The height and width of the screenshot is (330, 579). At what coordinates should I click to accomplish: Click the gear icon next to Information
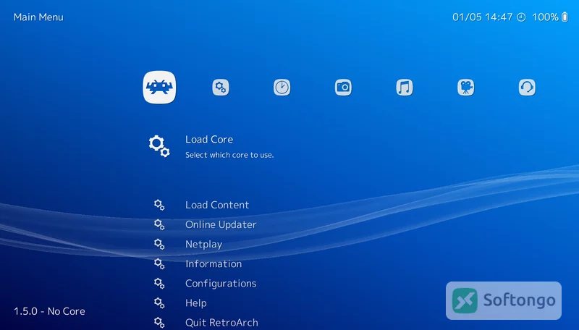pos(159,264)
